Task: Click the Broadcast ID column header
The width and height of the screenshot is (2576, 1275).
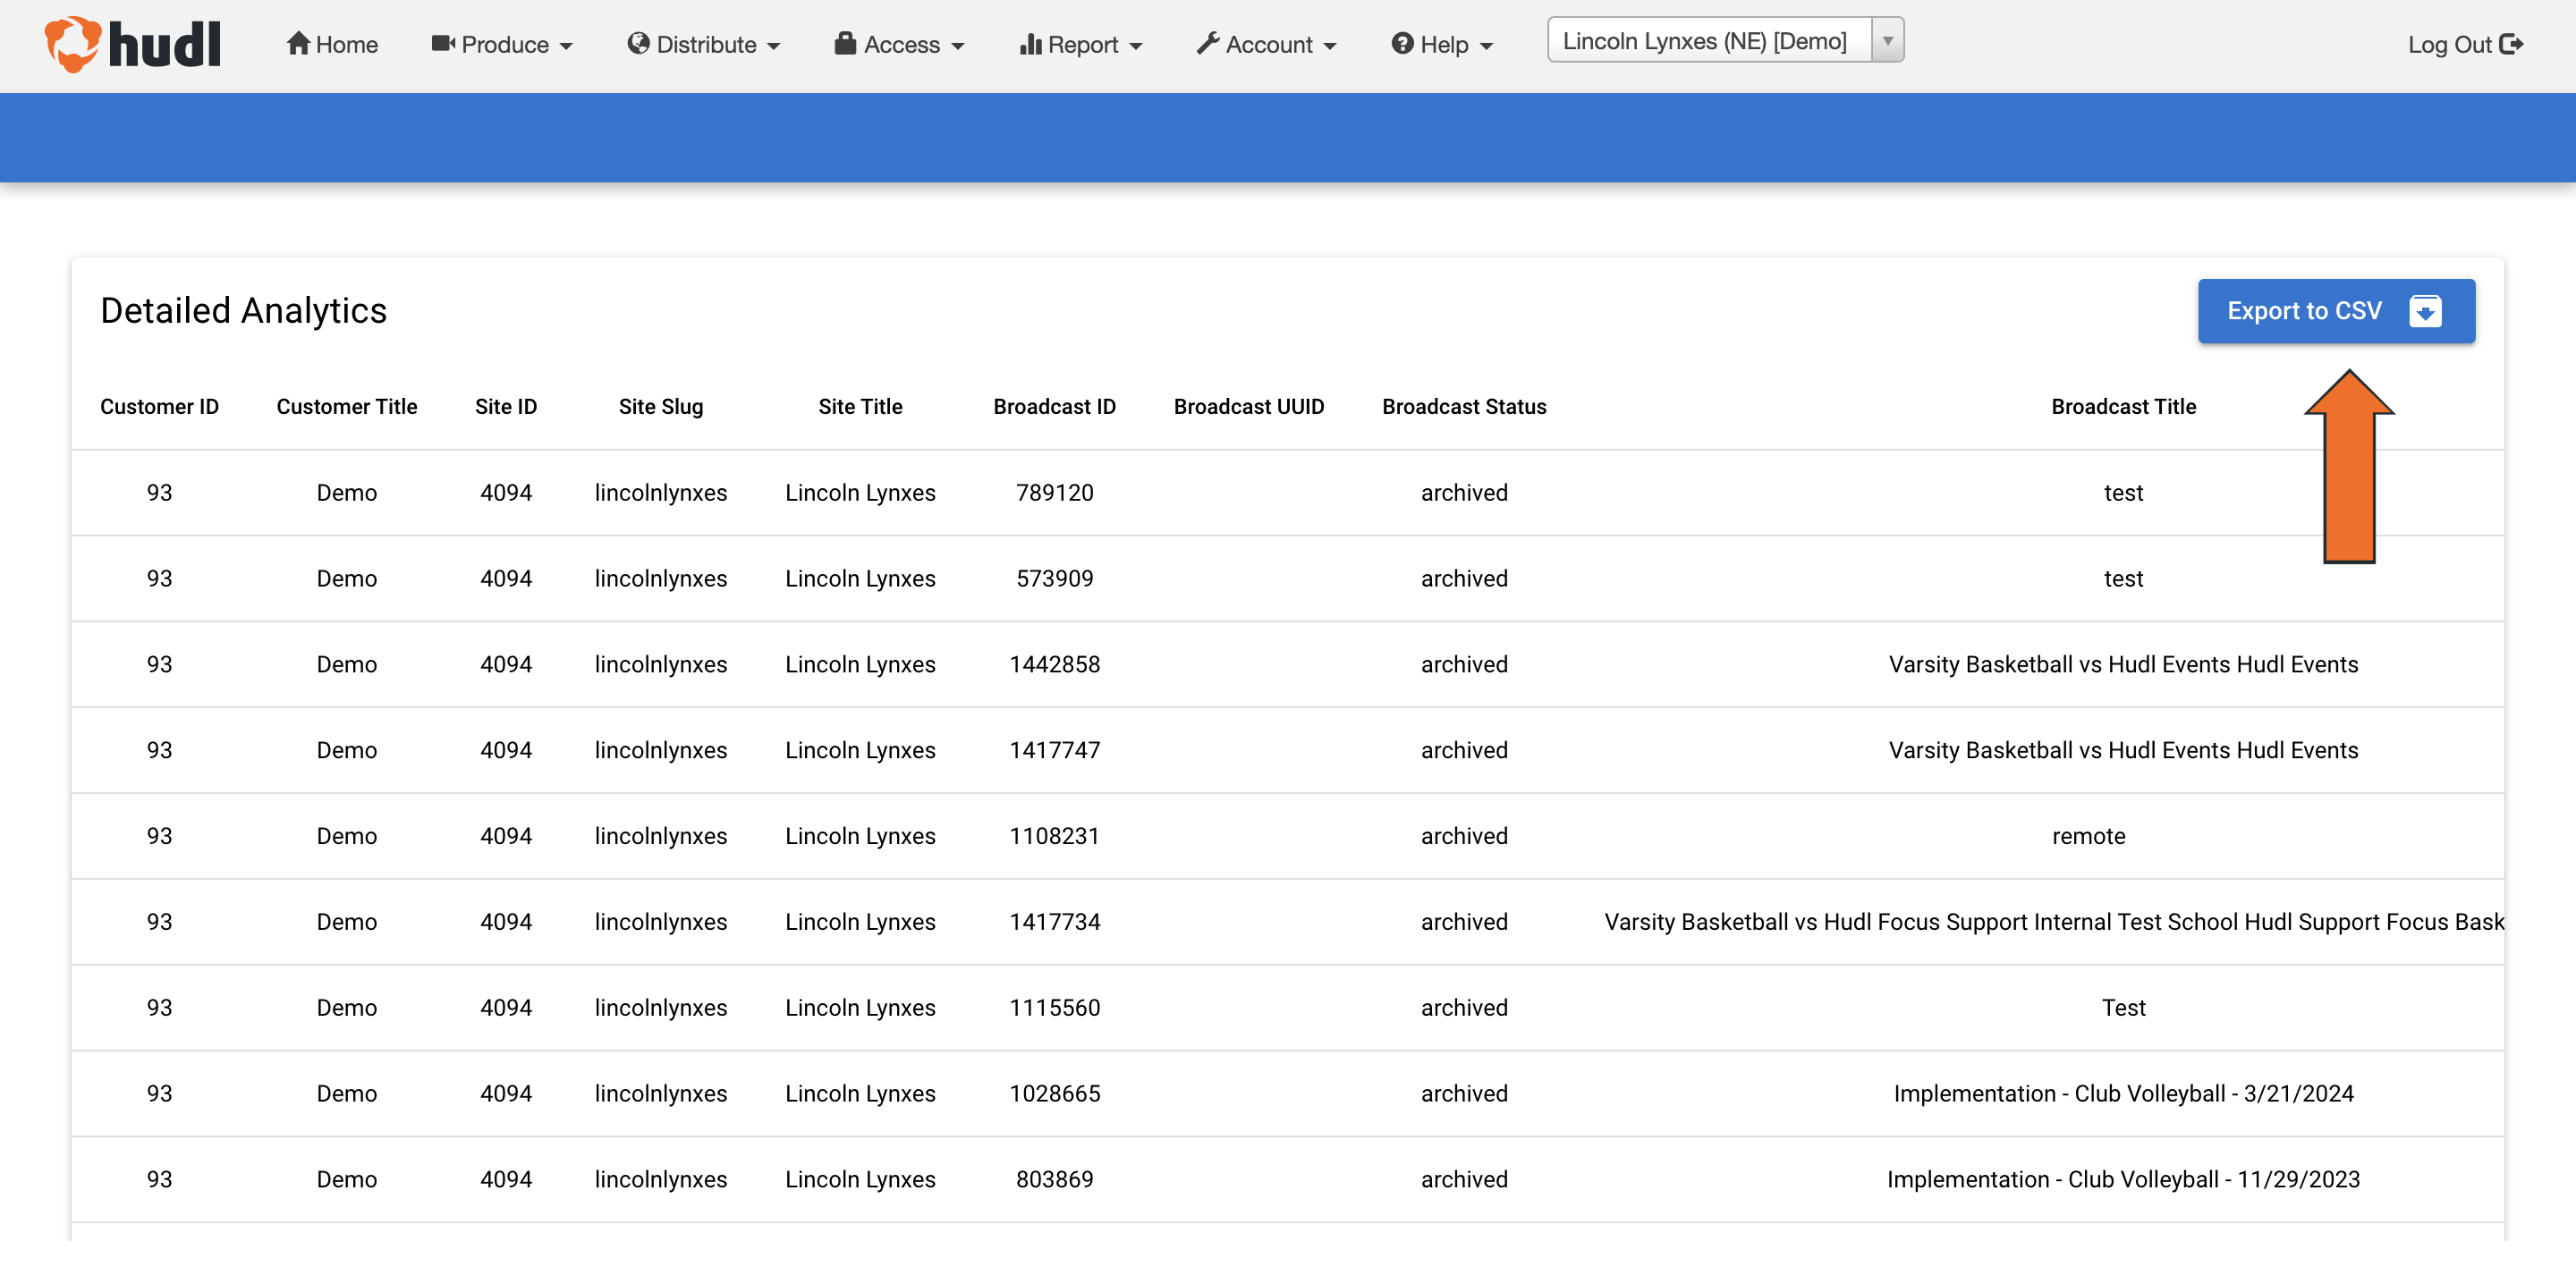Action: 1054,406
